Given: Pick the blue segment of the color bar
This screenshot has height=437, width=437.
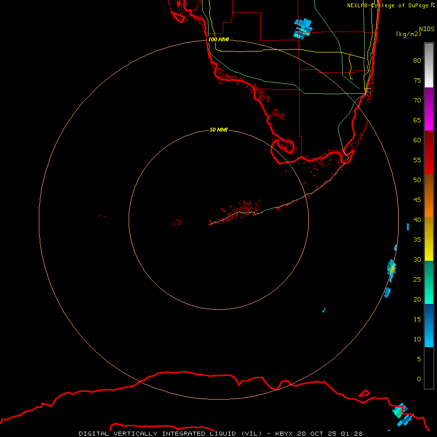Looking at the screenshot, I should point(429,325).
